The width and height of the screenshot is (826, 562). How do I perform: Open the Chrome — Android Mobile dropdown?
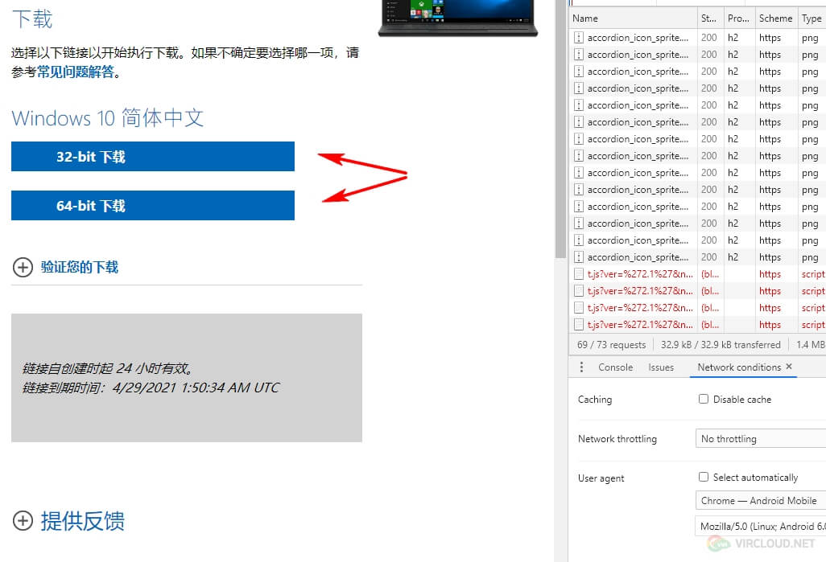point(761,500)
